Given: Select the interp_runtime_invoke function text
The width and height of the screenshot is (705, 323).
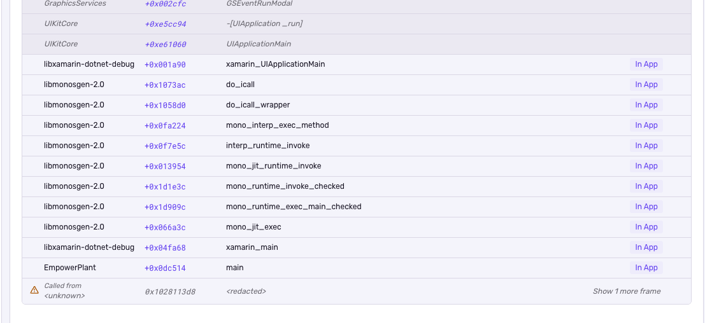Looking at the screenshot, I should coord(267,146).
